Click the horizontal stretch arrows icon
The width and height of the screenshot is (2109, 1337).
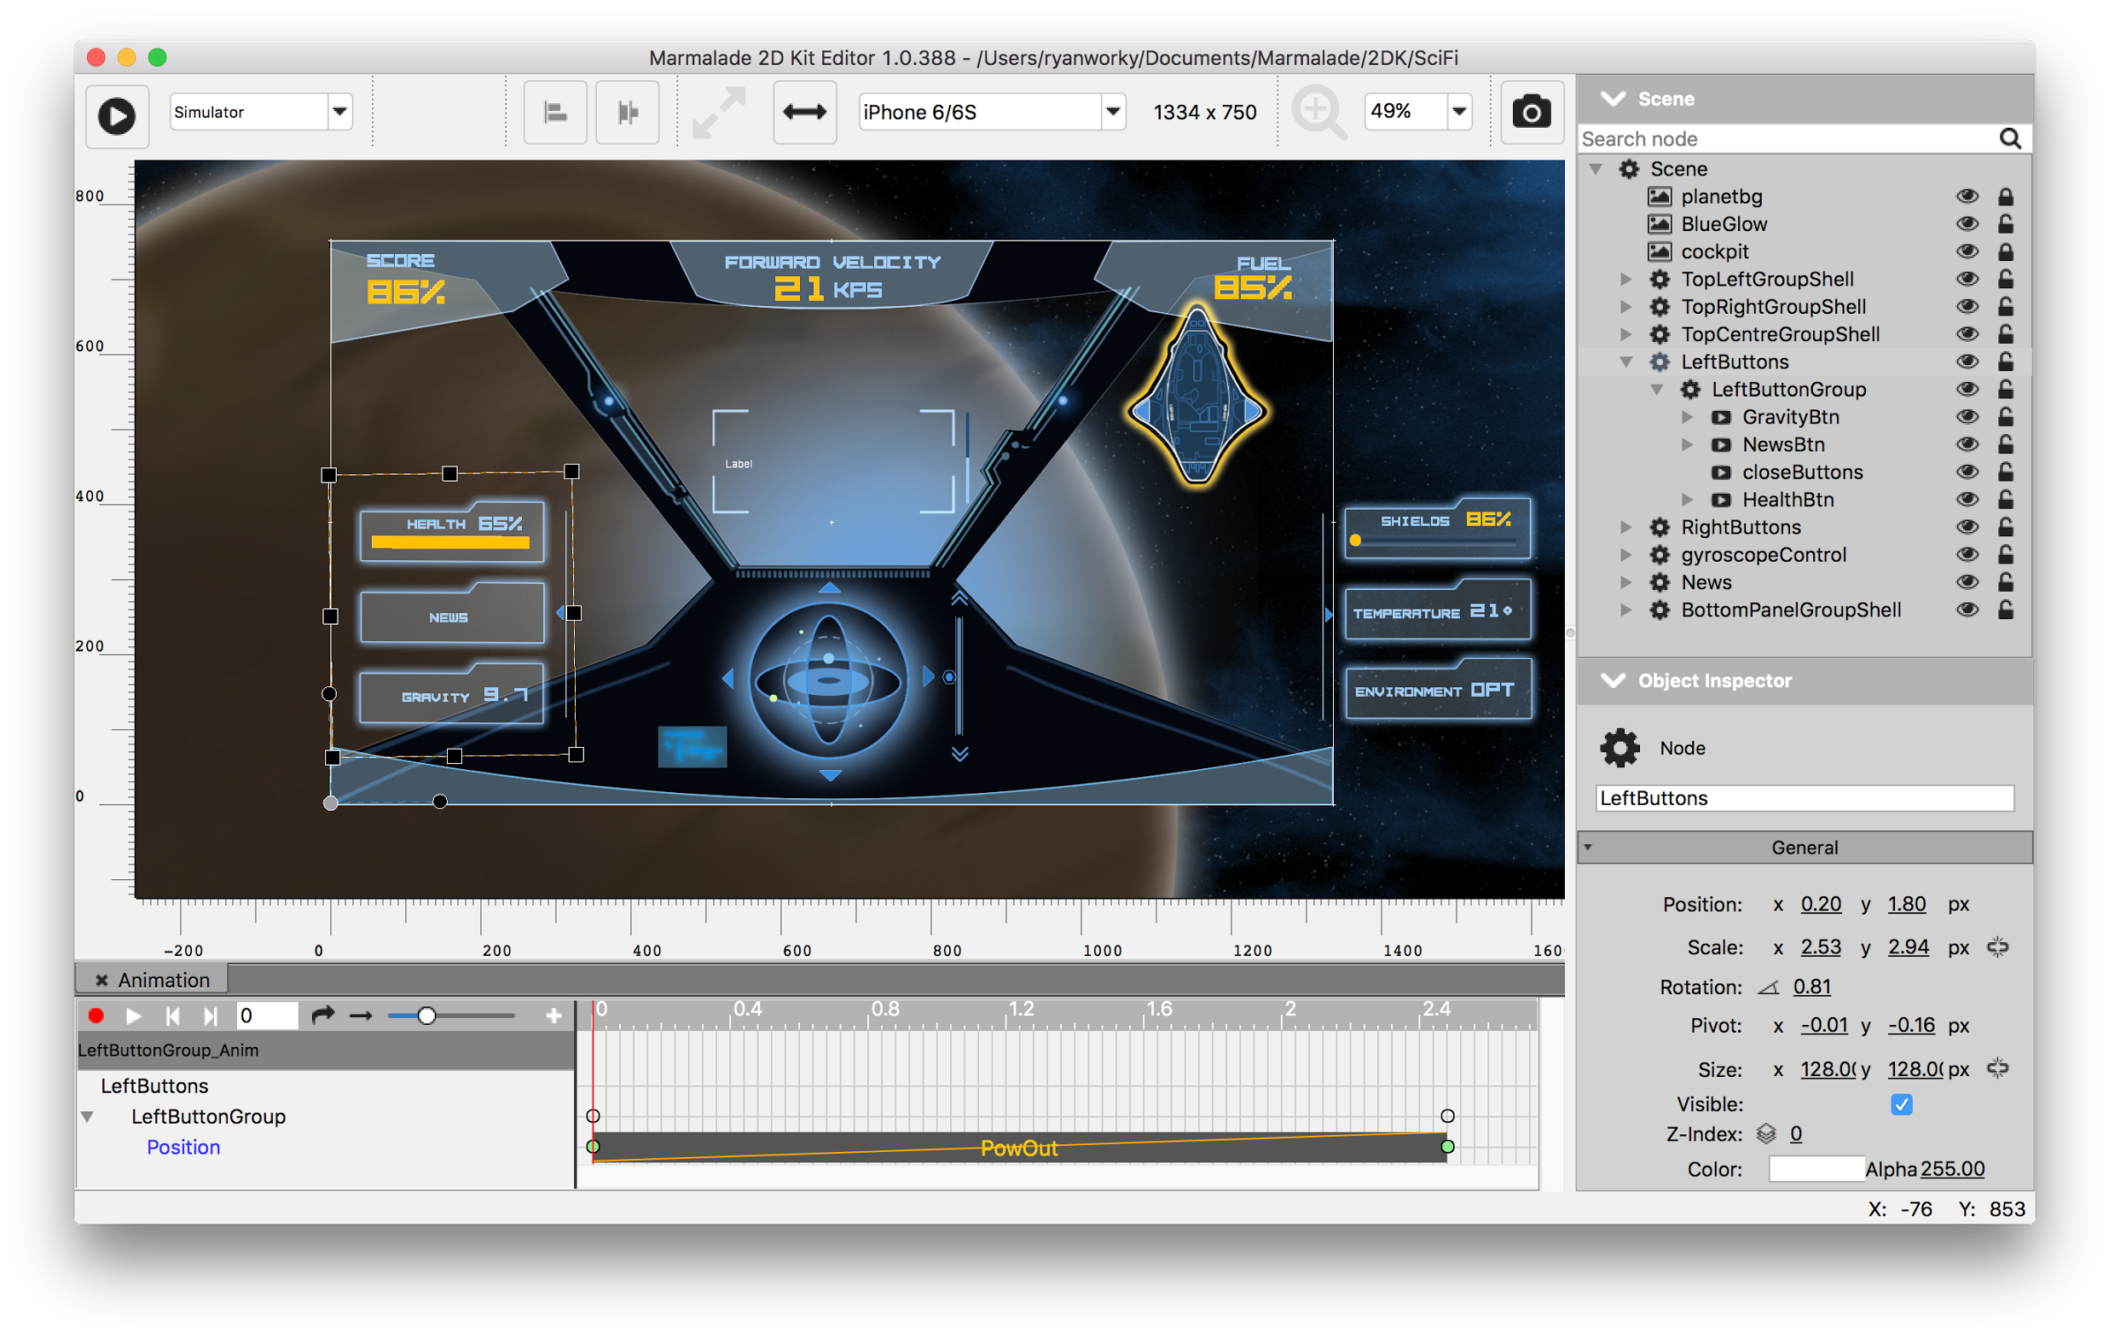pyautogui.click(x=803, y=112)
